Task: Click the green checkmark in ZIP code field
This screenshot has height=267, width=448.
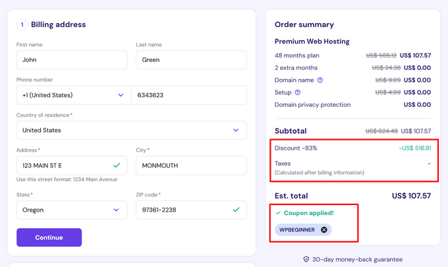Action: [237, 210]
